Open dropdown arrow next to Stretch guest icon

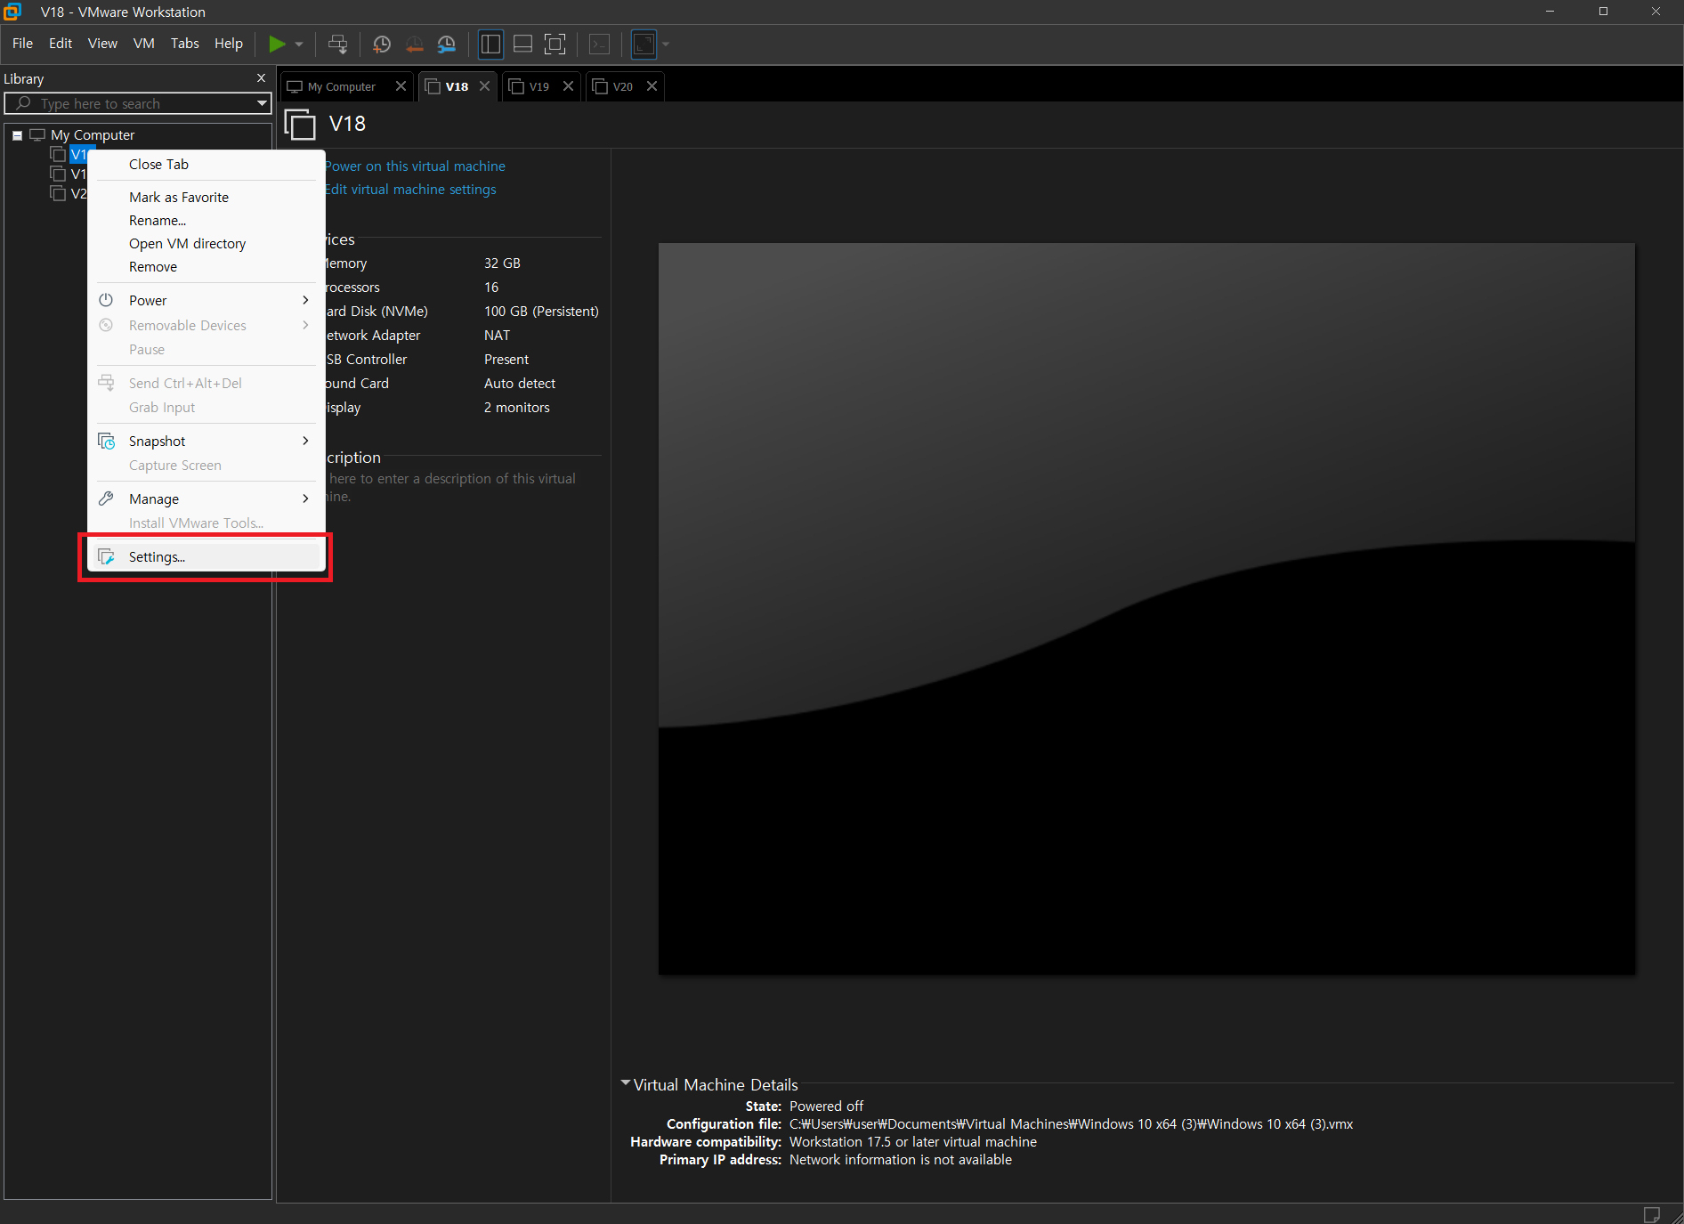click(665, 44)
